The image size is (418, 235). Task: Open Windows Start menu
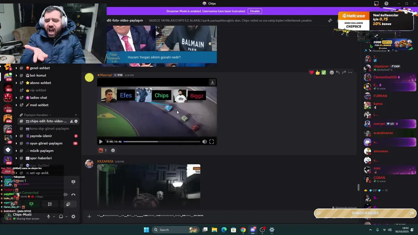tap(146, 230)
